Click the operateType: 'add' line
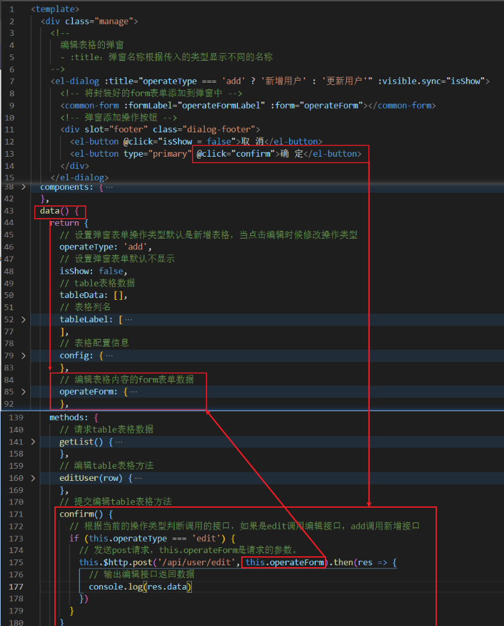Screen dimensions: 504x626 [x=106, y=247]
